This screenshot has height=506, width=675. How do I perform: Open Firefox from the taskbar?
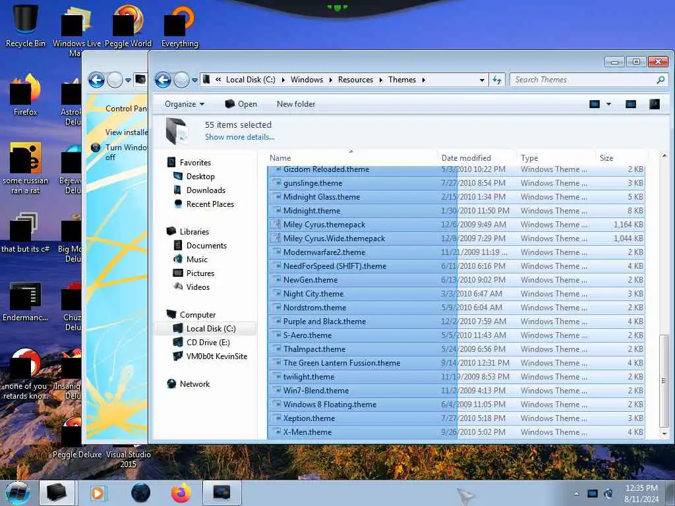(181, 493)
